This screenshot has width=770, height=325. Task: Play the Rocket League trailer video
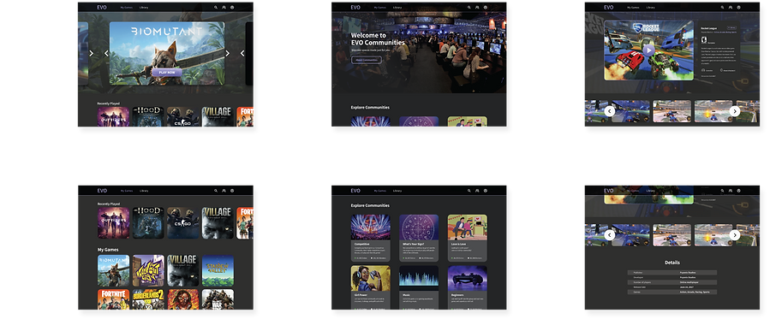coord(648,50)
